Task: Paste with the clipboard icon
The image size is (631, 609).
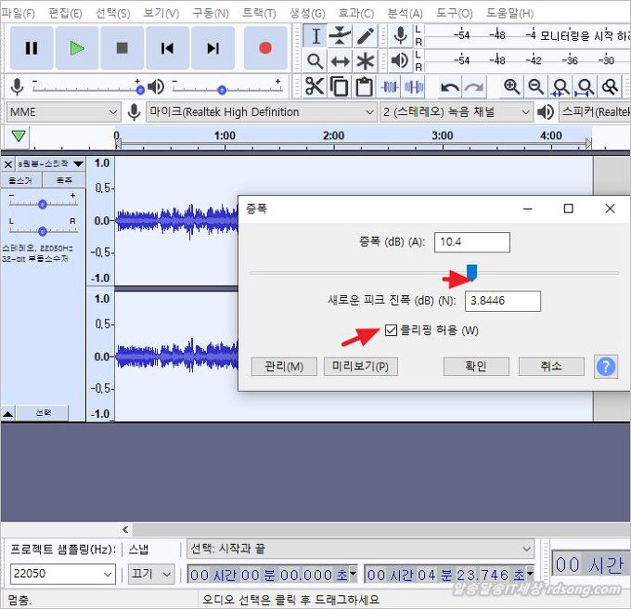Action: click(364, 86)
